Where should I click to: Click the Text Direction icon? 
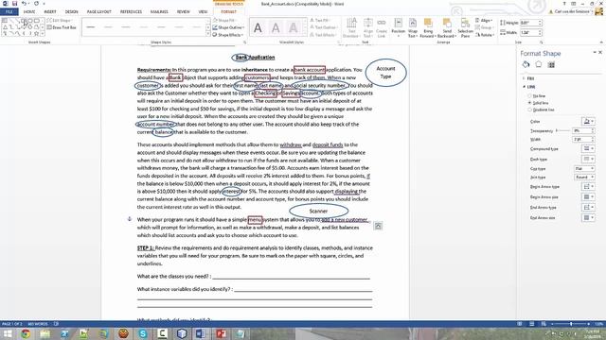tap(351, 27)
